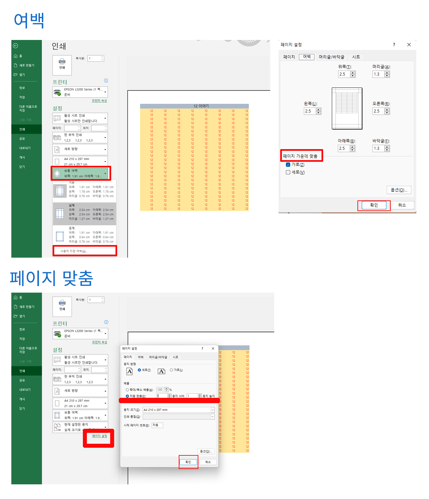Increase the 위쪽 margin value with its stepper
Viewport: 429px width, 499px height.
tap(352, 72)
